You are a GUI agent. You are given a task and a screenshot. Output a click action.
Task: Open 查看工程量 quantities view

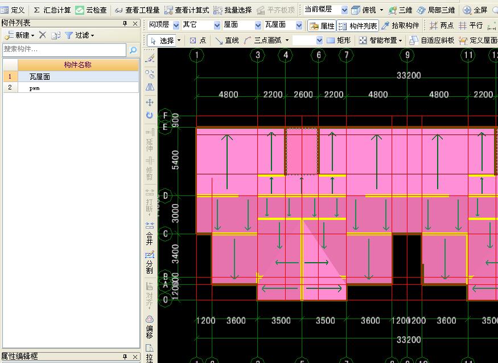137,10
